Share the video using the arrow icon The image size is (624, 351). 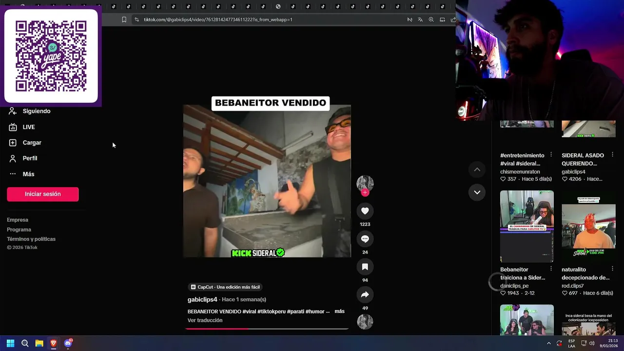pyautogui.click(x=365, y=294)
